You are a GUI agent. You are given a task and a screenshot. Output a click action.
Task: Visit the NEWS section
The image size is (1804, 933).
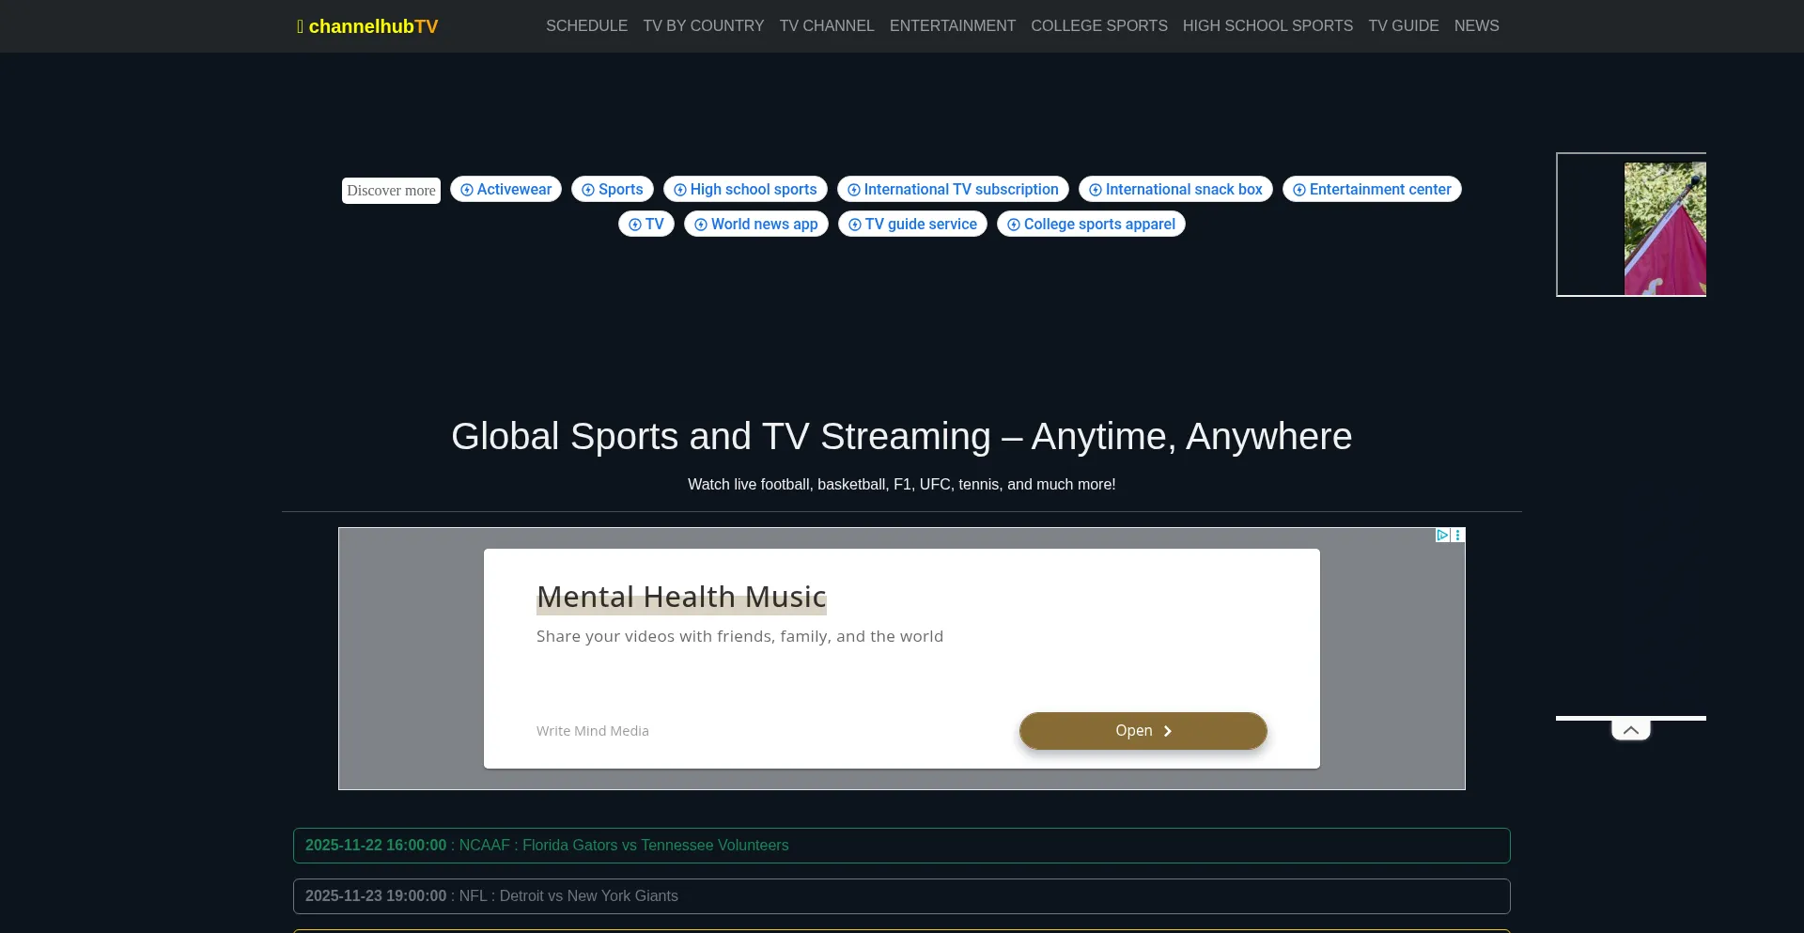(x=1476, y=26)
